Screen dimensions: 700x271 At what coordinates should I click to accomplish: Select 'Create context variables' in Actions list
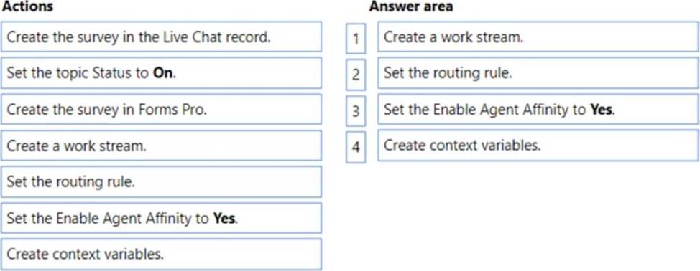pos(161,254)
